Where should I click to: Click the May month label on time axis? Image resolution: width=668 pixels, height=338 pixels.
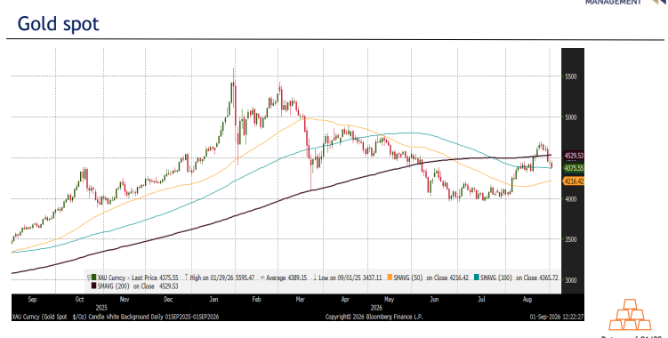coord(389,299)
